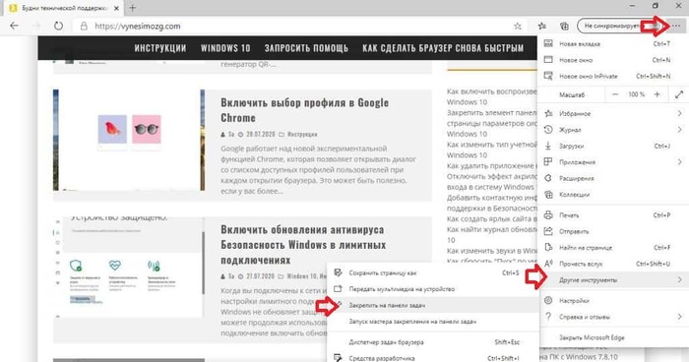Choose Прочесть вслух from the menu
Screen dimensions: 689x362
(613, 264)
